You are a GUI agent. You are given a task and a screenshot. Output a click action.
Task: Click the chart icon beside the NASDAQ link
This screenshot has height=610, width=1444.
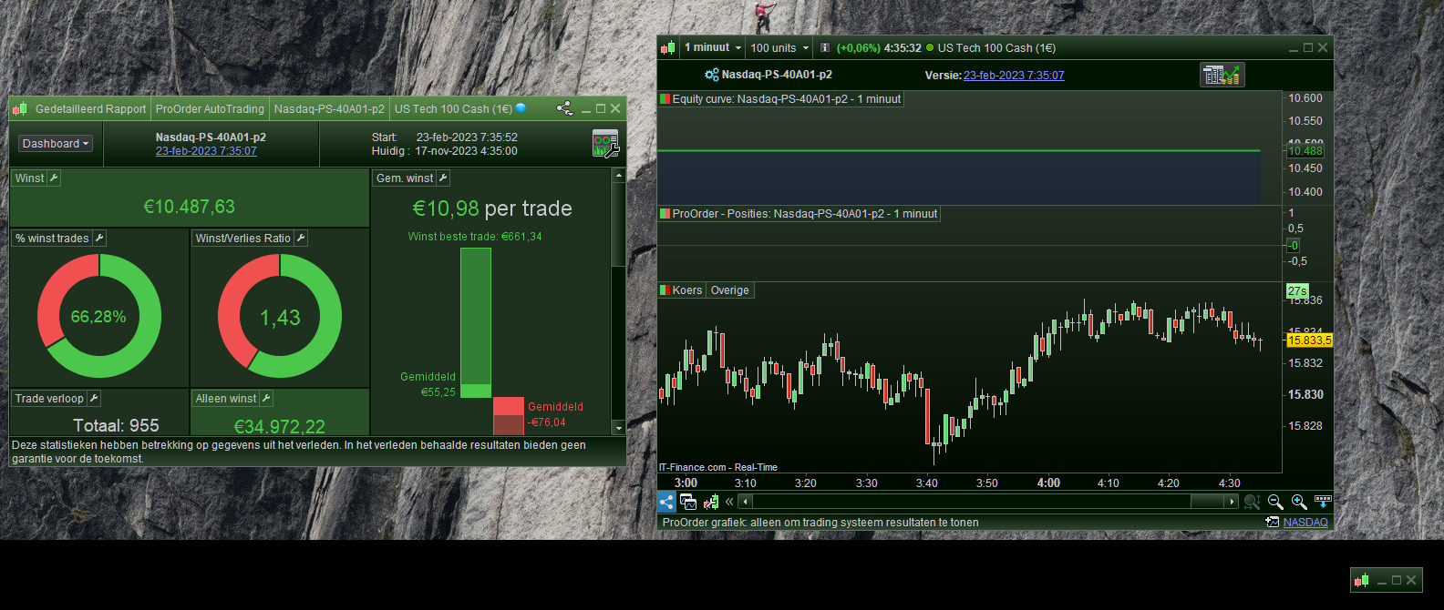coord(1273,523)
